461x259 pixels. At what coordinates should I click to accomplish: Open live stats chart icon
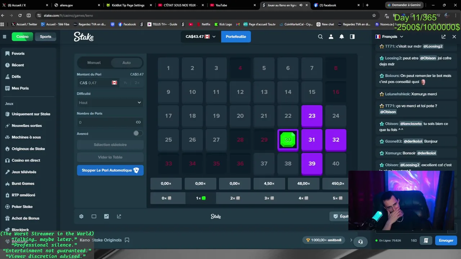coord(107,217)
